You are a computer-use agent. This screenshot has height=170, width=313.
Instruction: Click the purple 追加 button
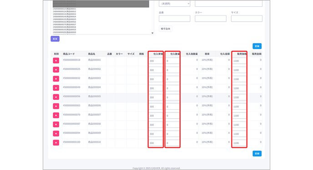[x=55, y=39]
